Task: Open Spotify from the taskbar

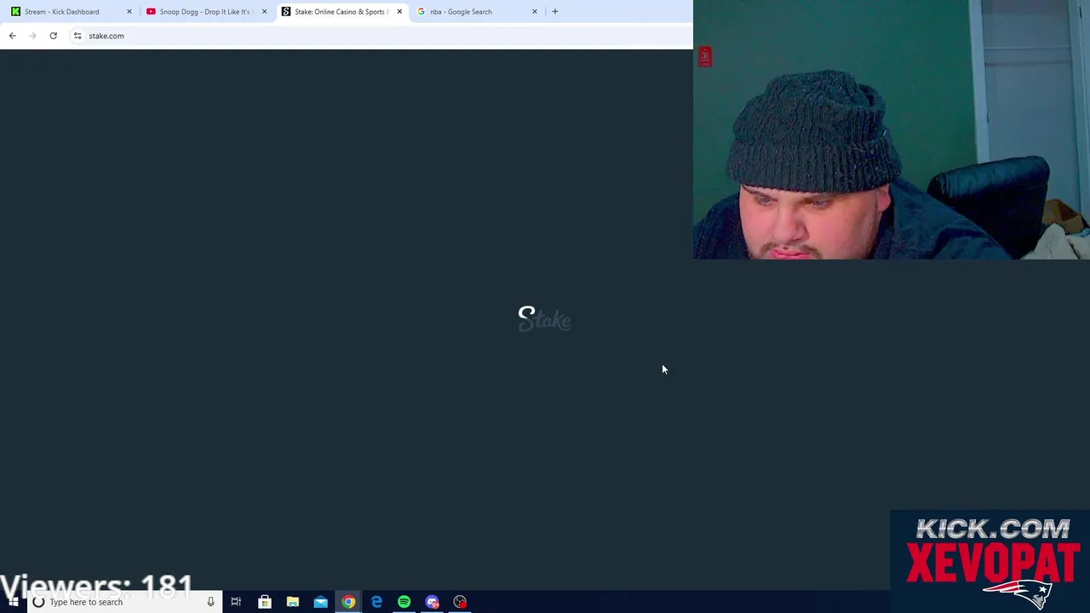Action: [x=404, y=602]
